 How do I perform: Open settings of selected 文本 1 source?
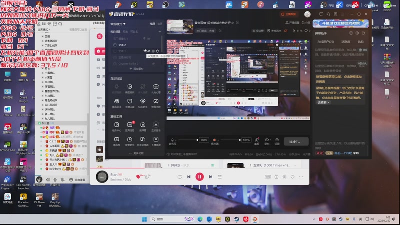153,51
